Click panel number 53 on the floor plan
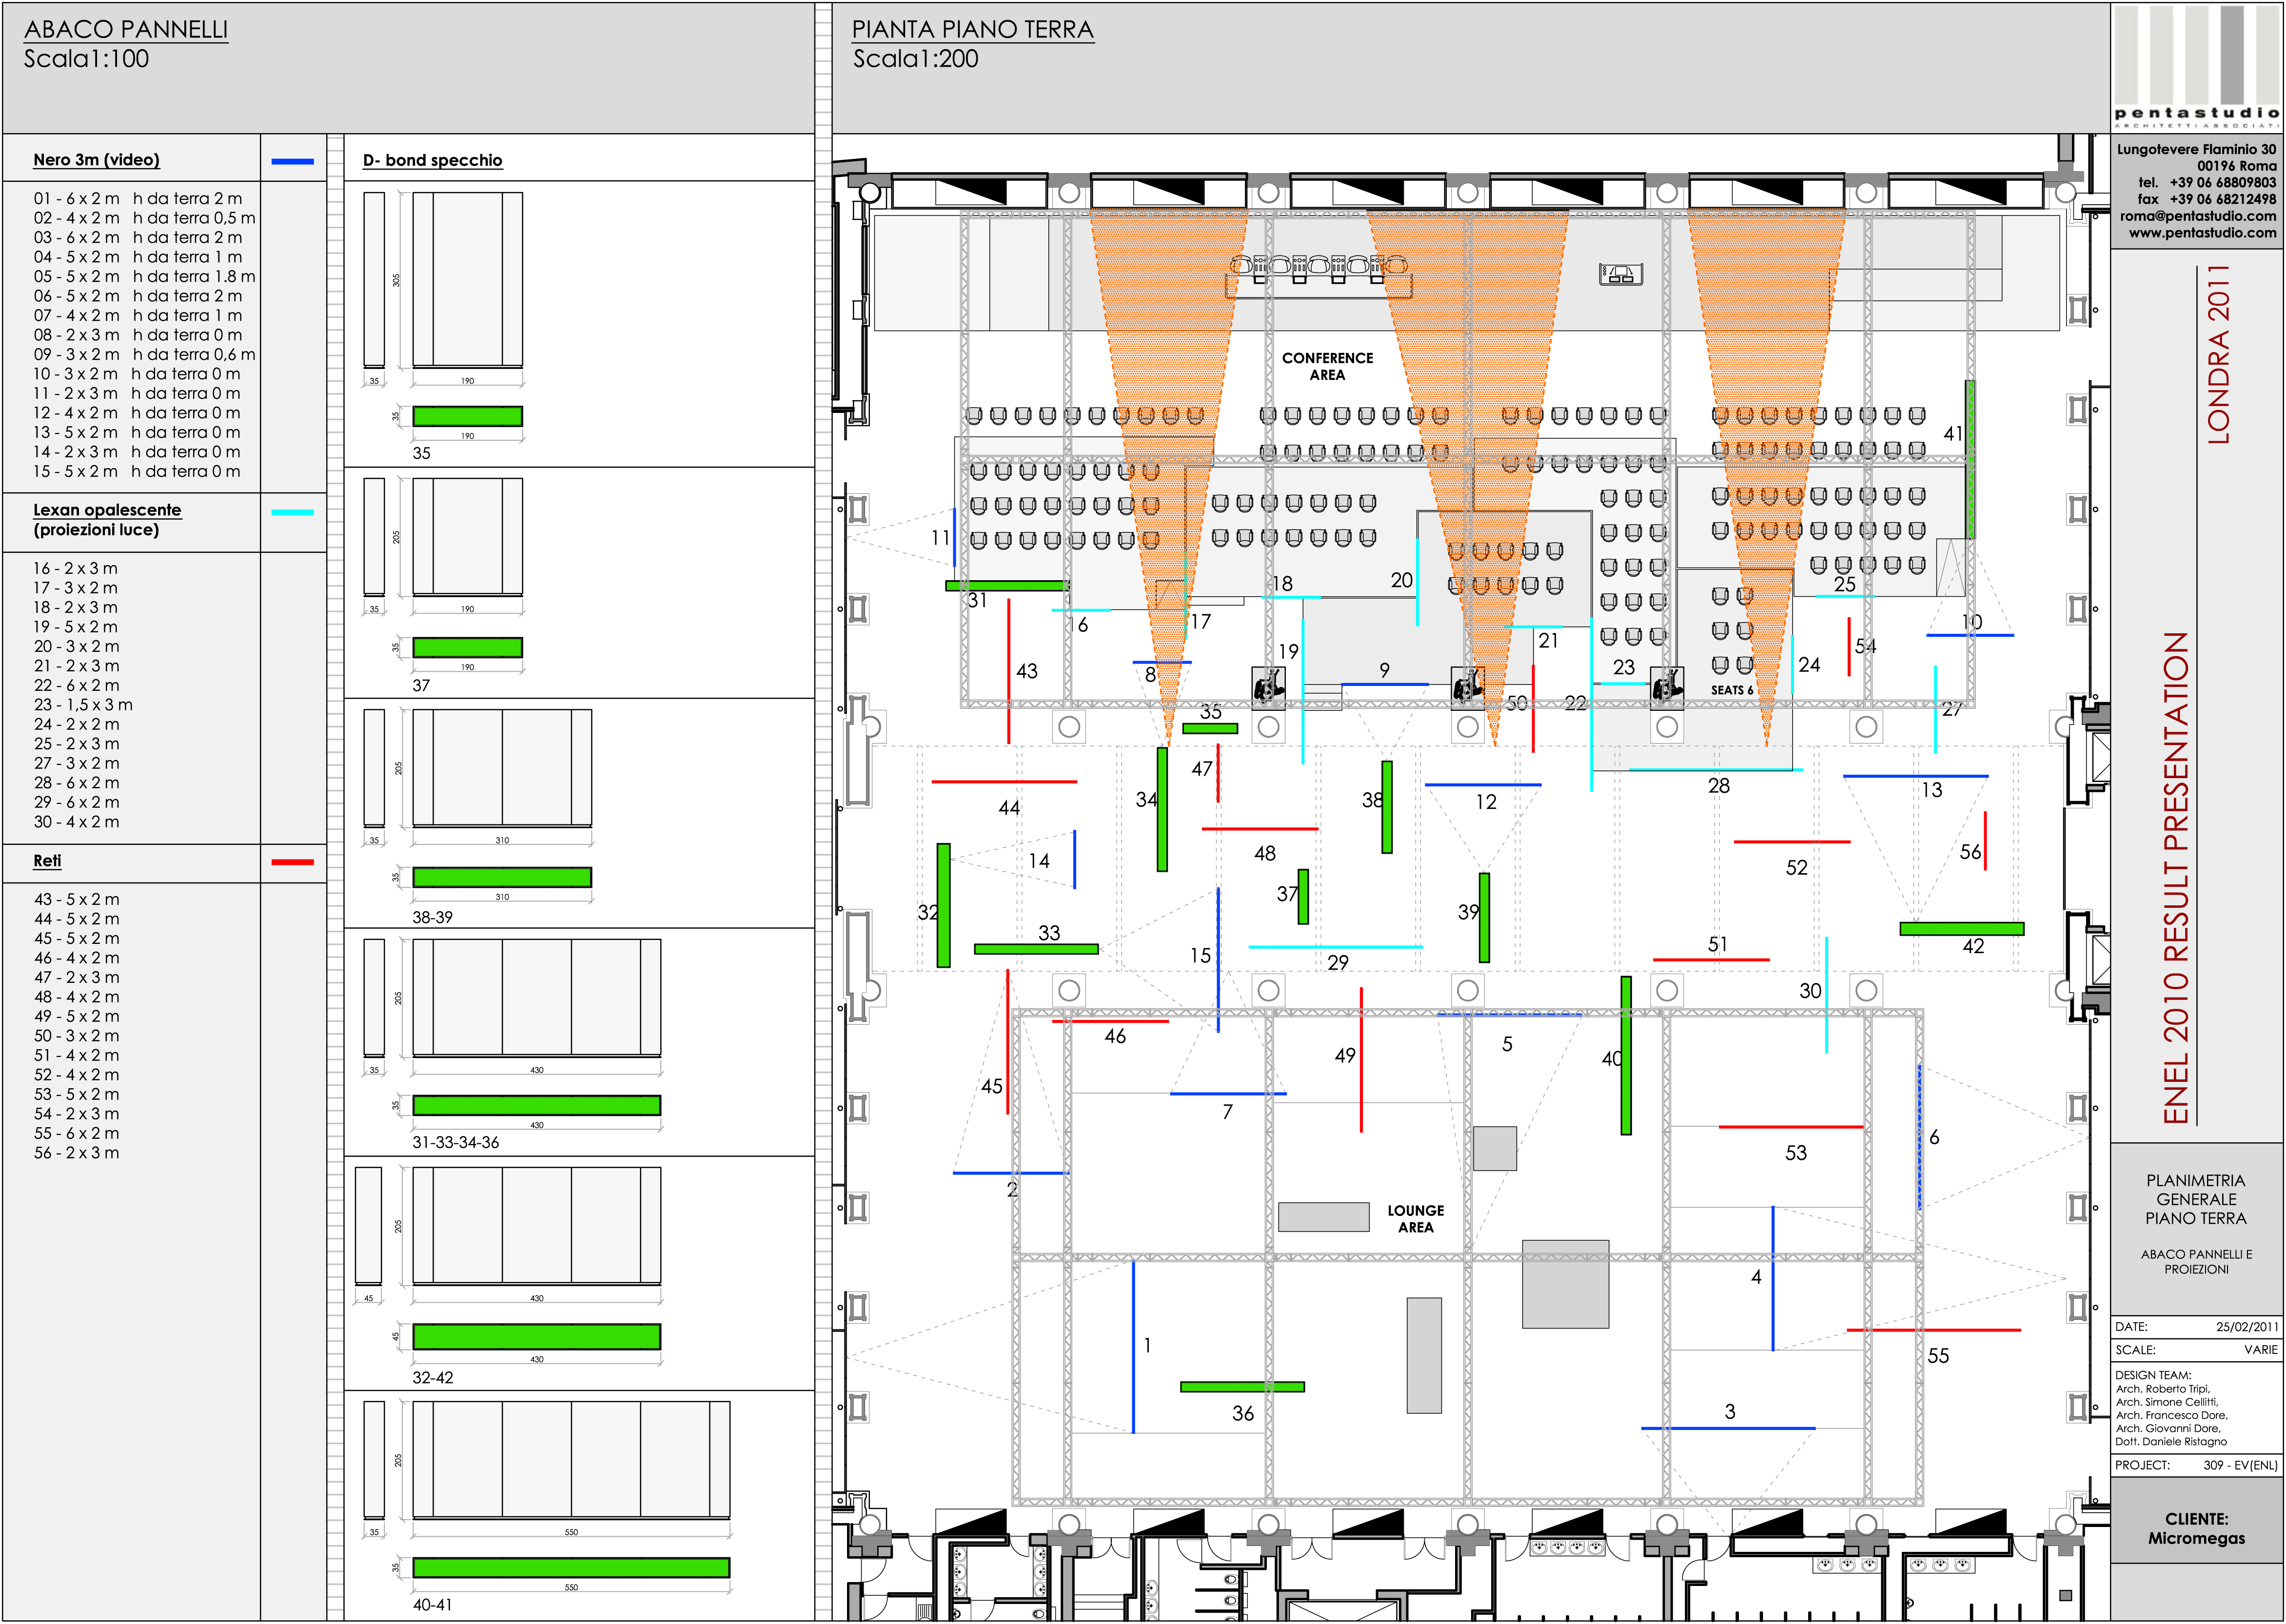Viewport: 2286px width, 1624px height. click(1796, 1153)
